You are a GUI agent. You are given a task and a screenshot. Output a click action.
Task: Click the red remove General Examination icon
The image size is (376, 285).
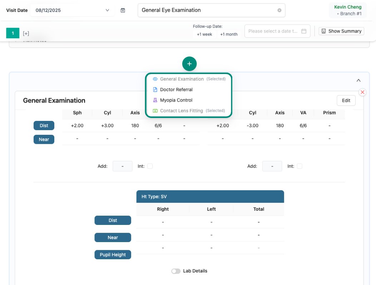[362, 92]
